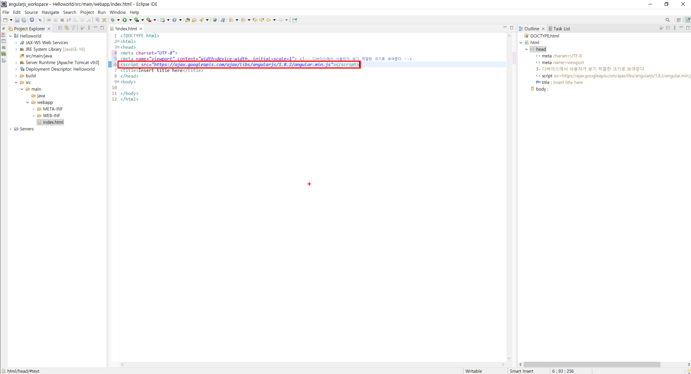Click the Open Type toolbar icon
Screen dimensions: 691x374
click(x=187, y=20)
